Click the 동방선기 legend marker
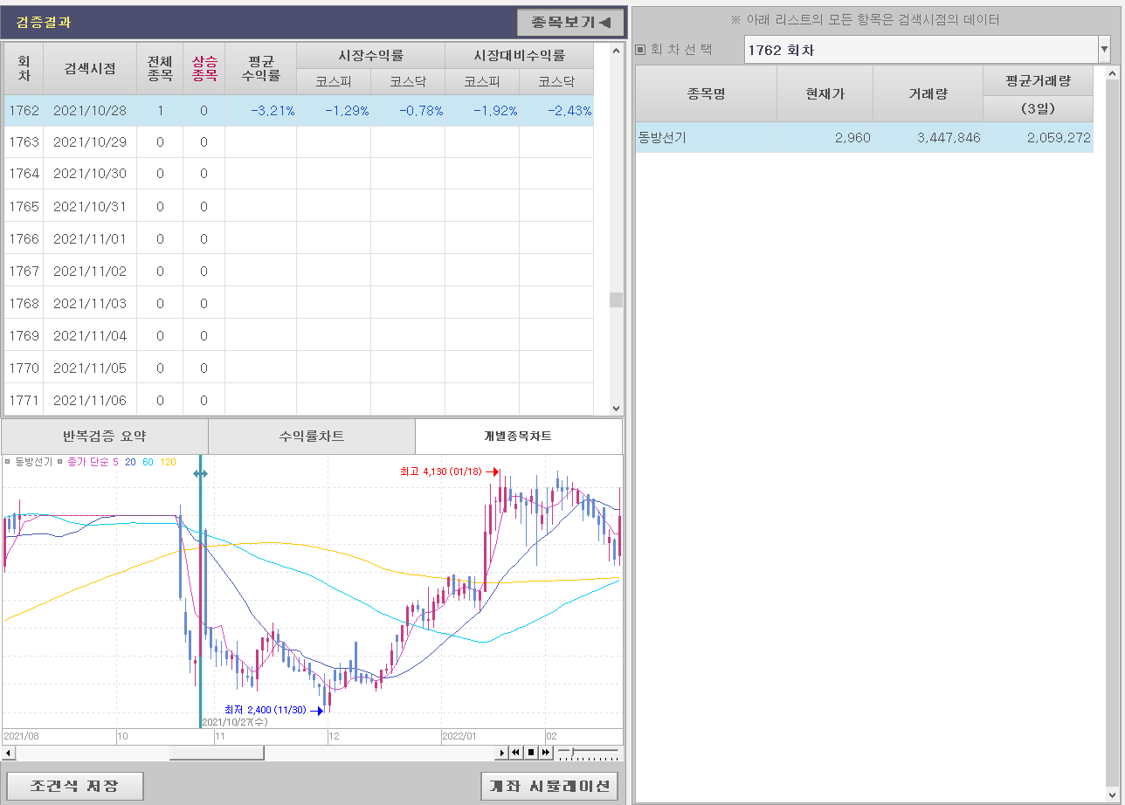 (8, 462)
